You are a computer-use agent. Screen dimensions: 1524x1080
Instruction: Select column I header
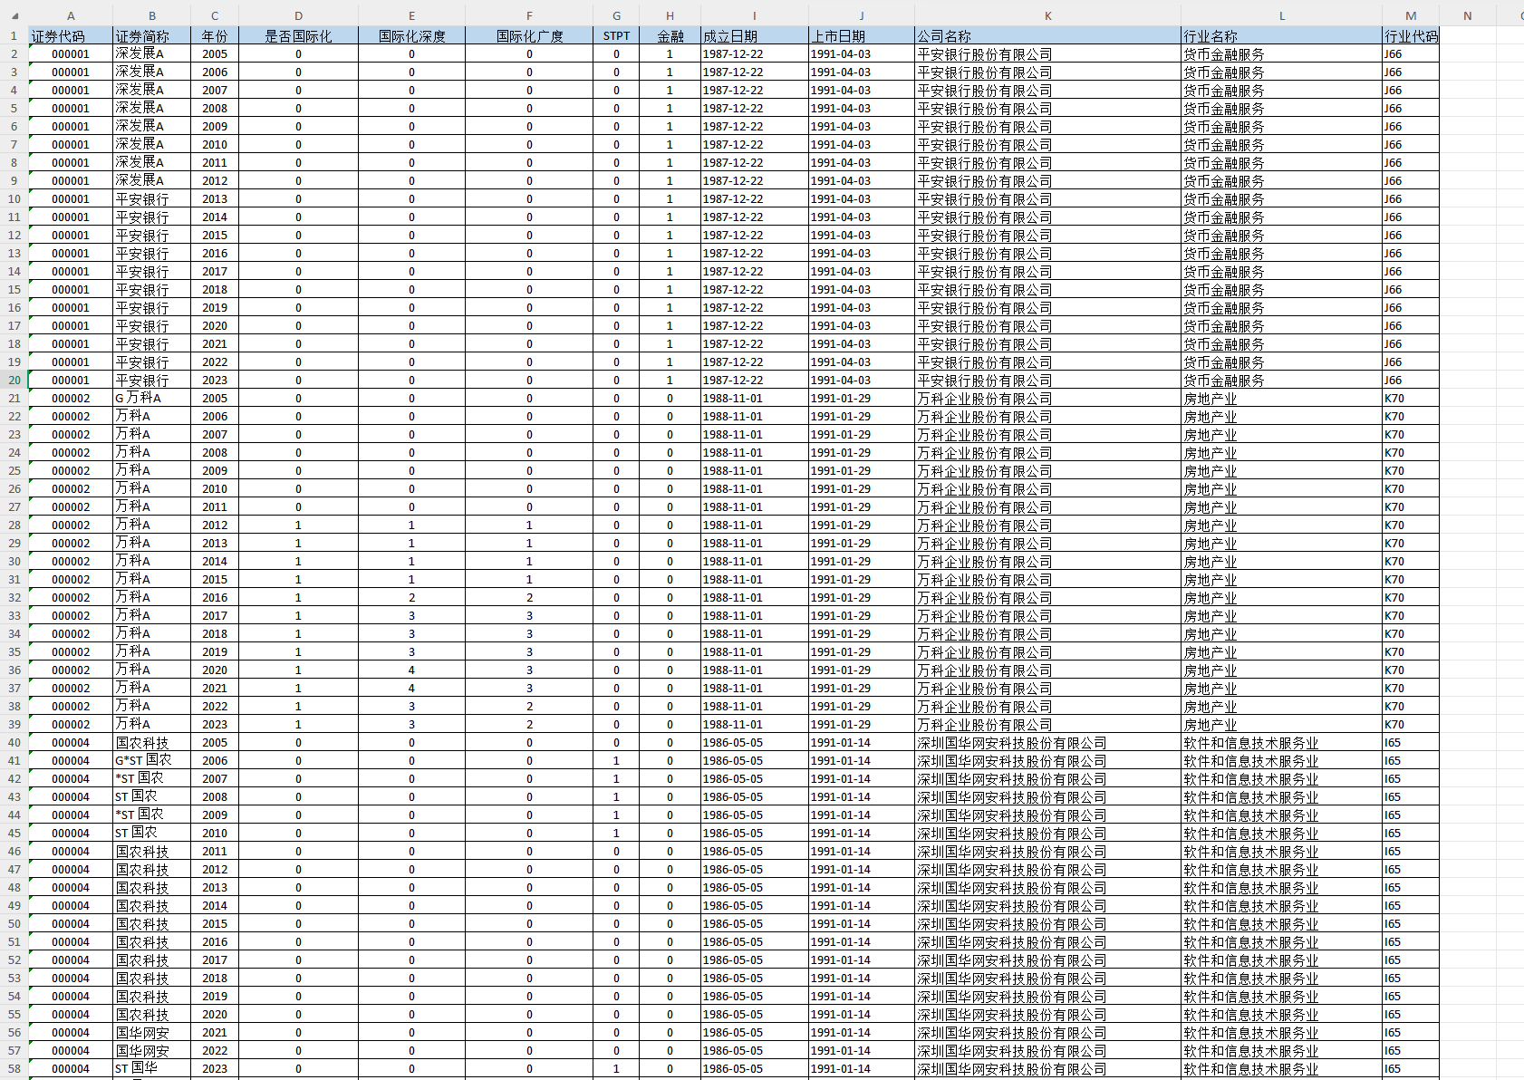coord(755,15)
